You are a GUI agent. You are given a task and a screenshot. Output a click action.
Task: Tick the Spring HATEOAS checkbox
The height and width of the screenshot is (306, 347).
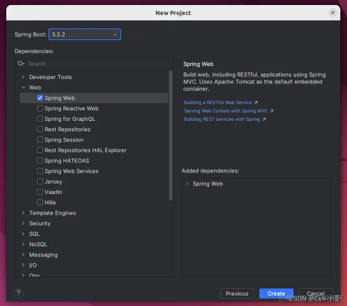click(x=40, y=161)
